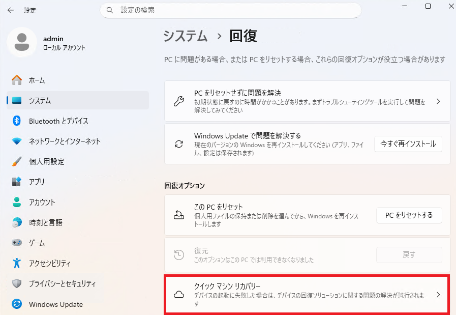Screen dimensions: 456x315
Task: Open アカウント settings
Action: coord(78,202)
